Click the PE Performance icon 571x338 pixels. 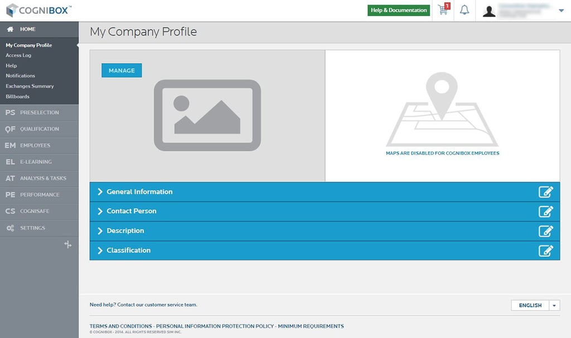tap(10, 195)
